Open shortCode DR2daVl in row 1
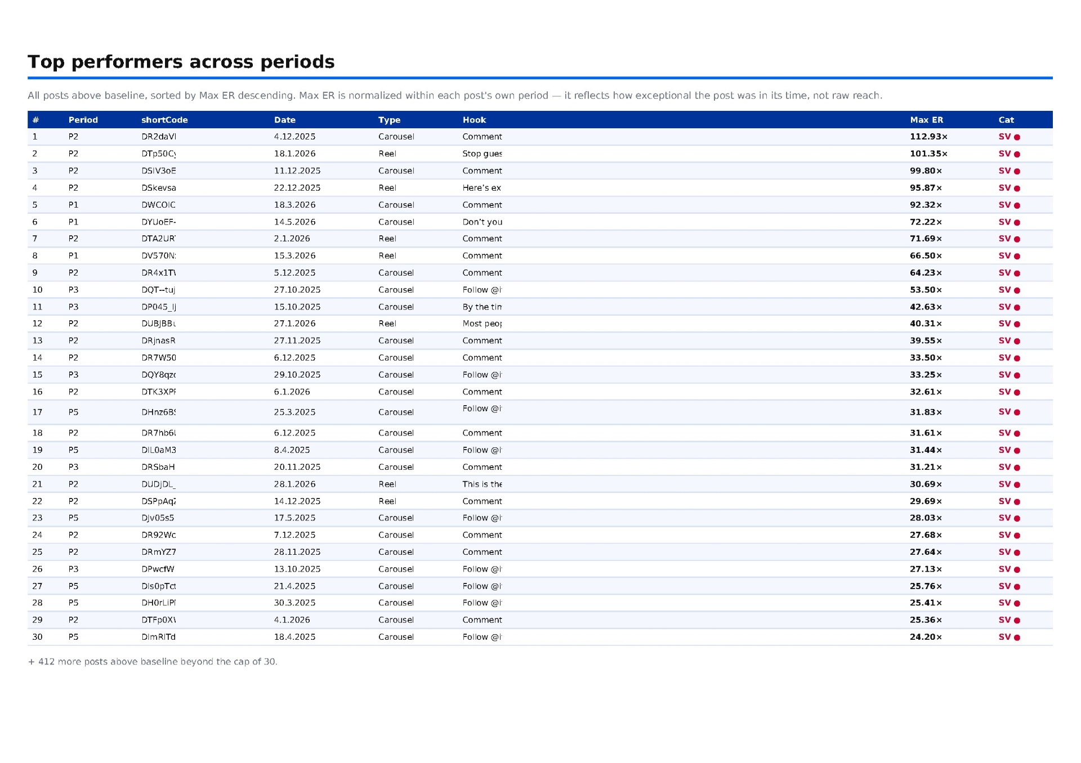 159,137
